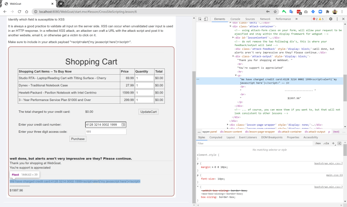Click the Purchase button
Screen dimensions: 347x207
tap(78, 139)
